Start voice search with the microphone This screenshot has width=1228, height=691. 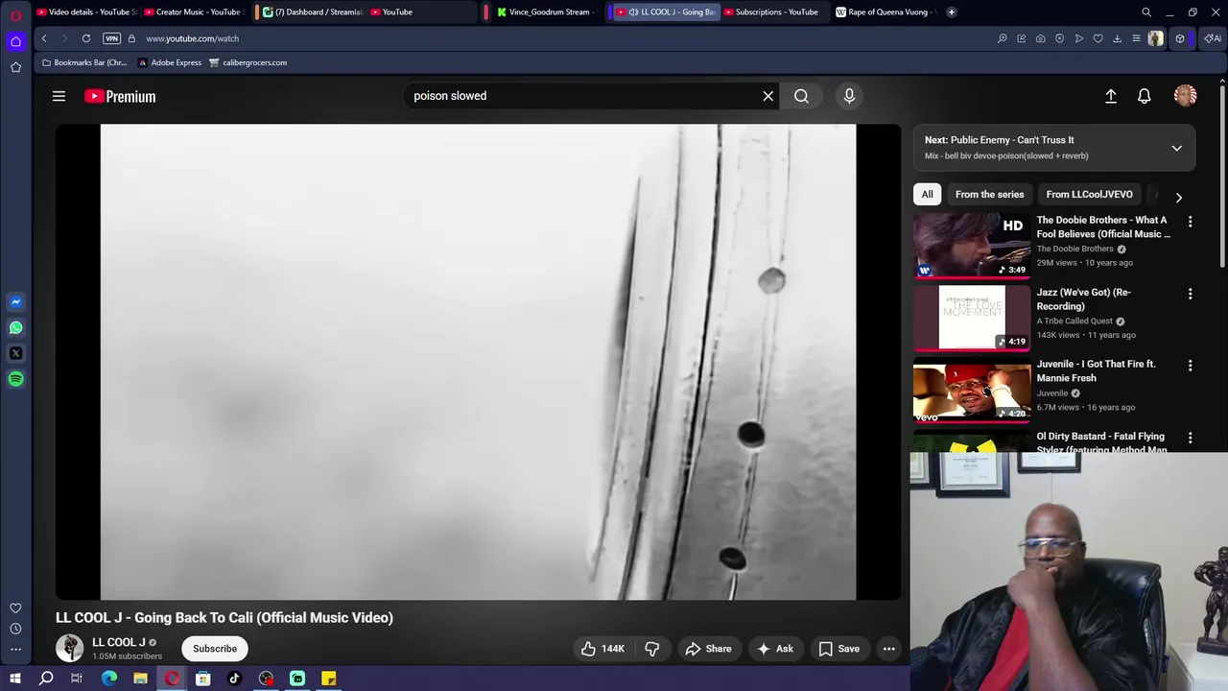pos(849,96)
